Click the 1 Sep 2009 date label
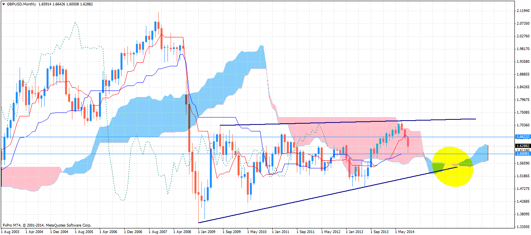This screenshot has height=235, width=531. [232, 232]
